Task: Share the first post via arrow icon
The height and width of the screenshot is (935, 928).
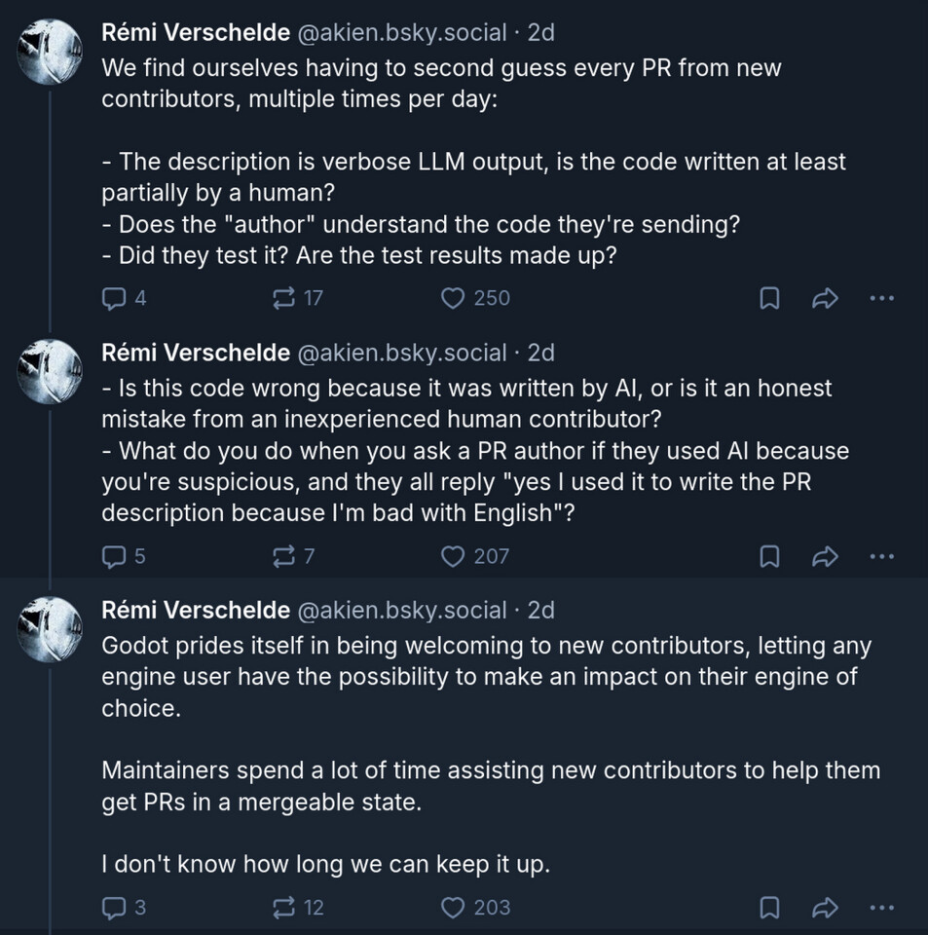Action: tap(825, 298)
